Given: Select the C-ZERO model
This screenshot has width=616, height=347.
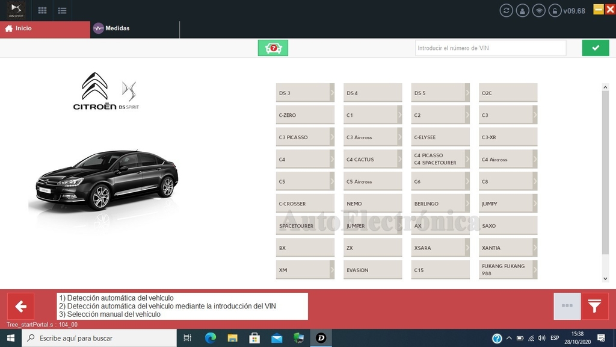Looking at the screenshot, I should pyautogui.click(x=305, y=115).
